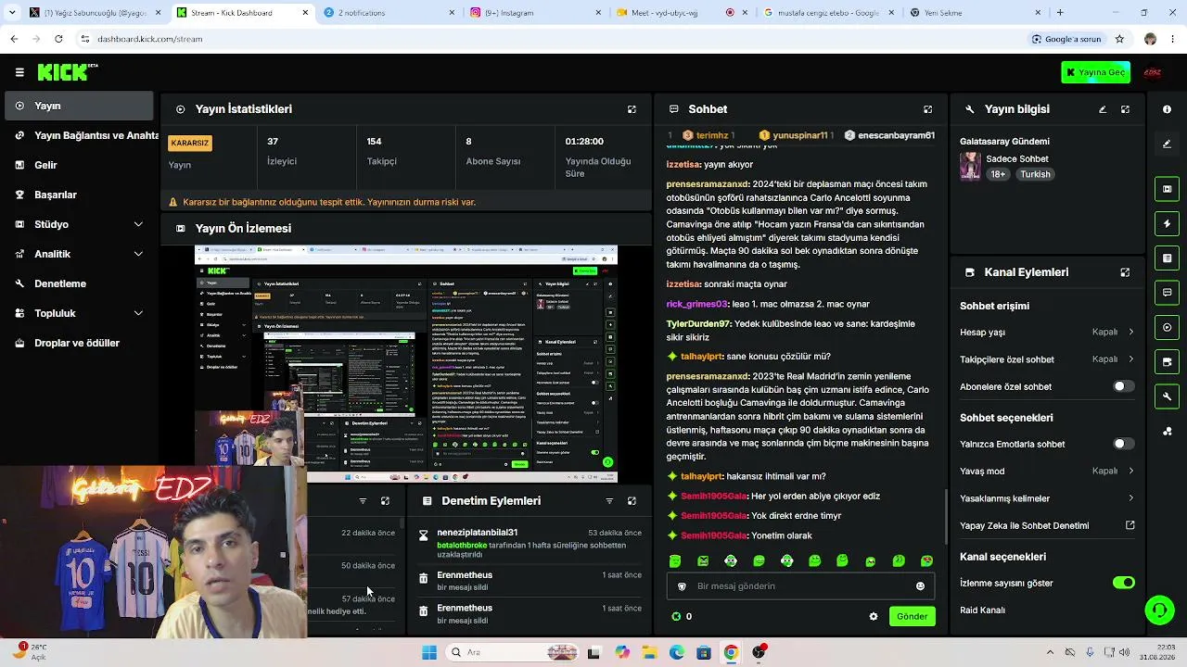This screenshot has height=667, width=1187.
Task: Send the chat message with Gönder
Action: pos(912,616)
